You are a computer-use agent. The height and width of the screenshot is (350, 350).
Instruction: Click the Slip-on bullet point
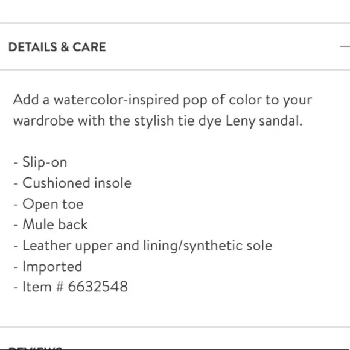pos(40,162)
